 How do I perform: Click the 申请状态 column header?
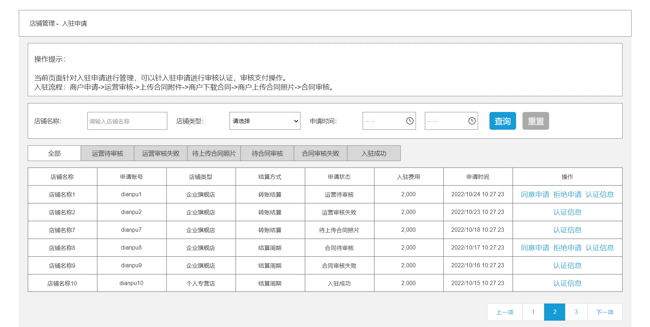click(339, 177)
